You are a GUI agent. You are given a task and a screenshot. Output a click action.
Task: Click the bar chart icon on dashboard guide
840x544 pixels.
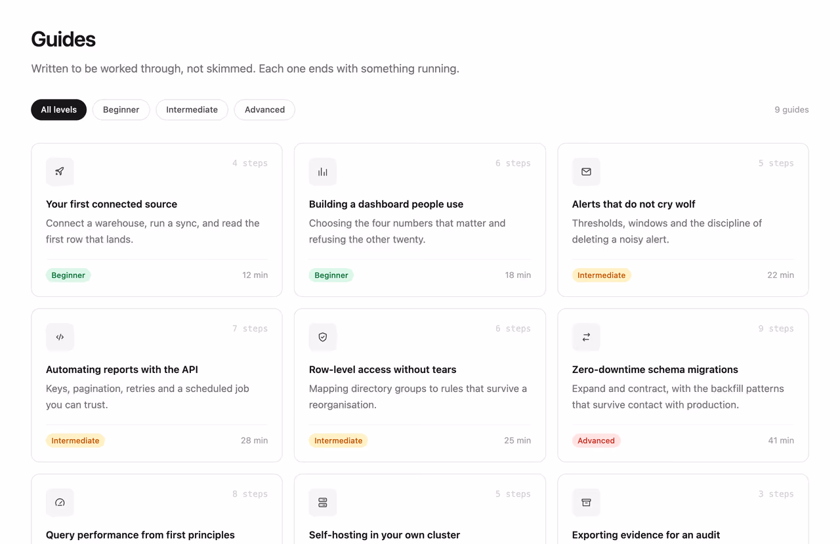point(323,172)
